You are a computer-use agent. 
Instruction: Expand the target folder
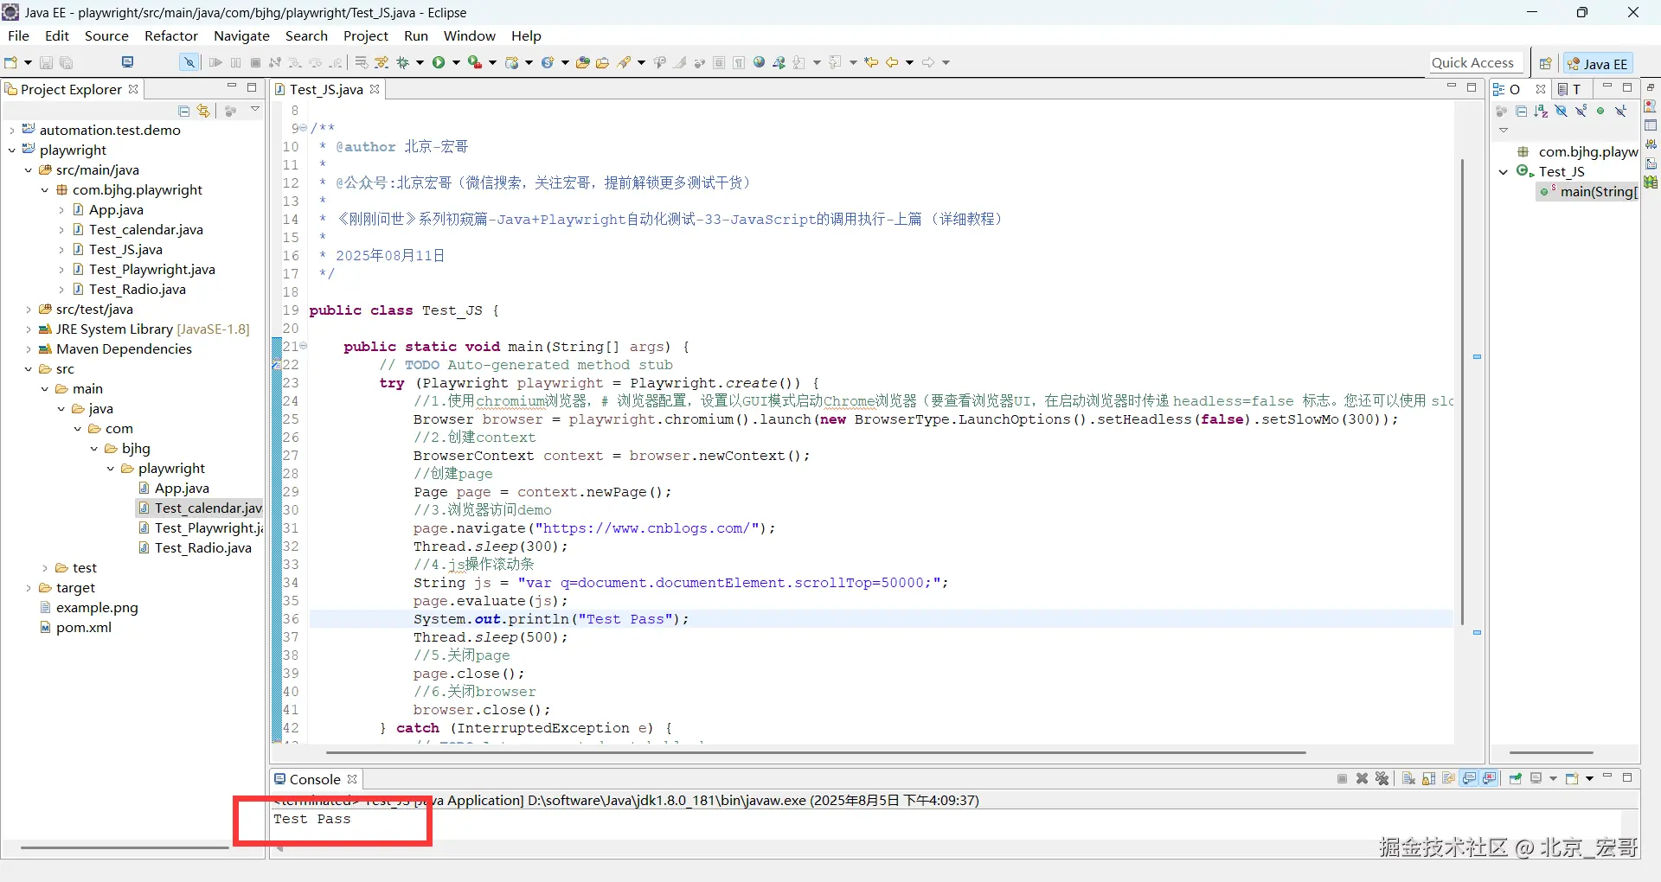coord(29,588)
